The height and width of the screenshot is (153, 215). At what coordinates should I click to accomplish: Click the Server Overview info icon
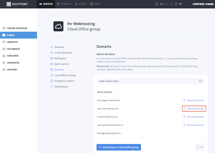point(4,28)
